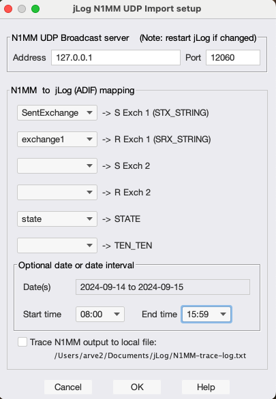
Task: Click the N1MM-trace-log.txt file path
Action: coord(150,355)
